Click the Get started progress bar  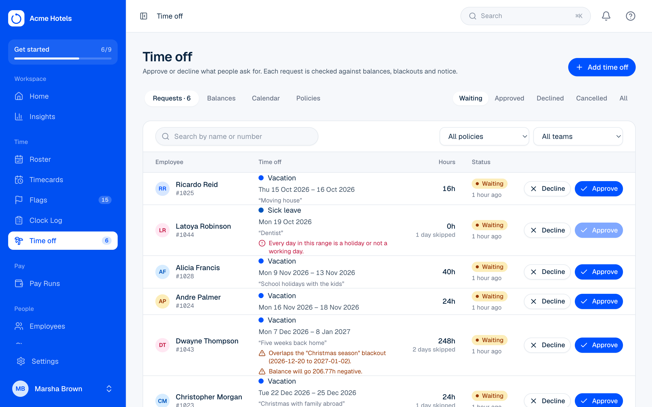(x=63, y=59)
